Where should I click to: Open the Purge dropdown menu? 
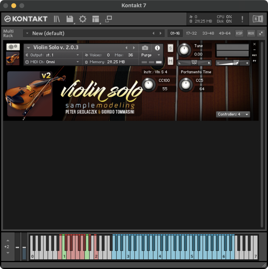(x=151, y=55)
